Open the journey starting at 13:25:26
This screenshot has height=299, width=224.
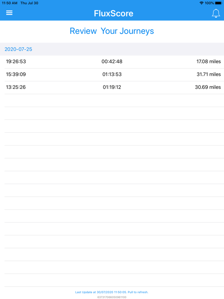coord(112,87)
